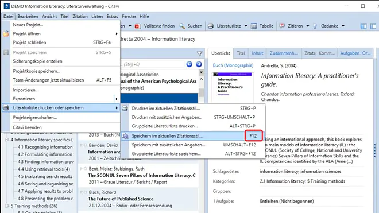Go forward with the right arrow icon
The image size is (379, 213).
click(x=199, y=64)
